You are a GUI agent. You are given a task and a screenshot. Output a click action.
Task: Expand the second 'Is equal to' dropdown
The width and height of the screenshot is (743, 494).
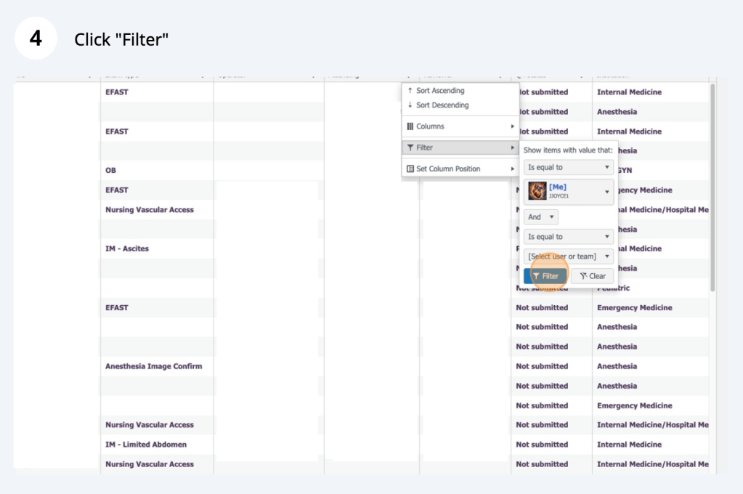click(x=568, y=237)
